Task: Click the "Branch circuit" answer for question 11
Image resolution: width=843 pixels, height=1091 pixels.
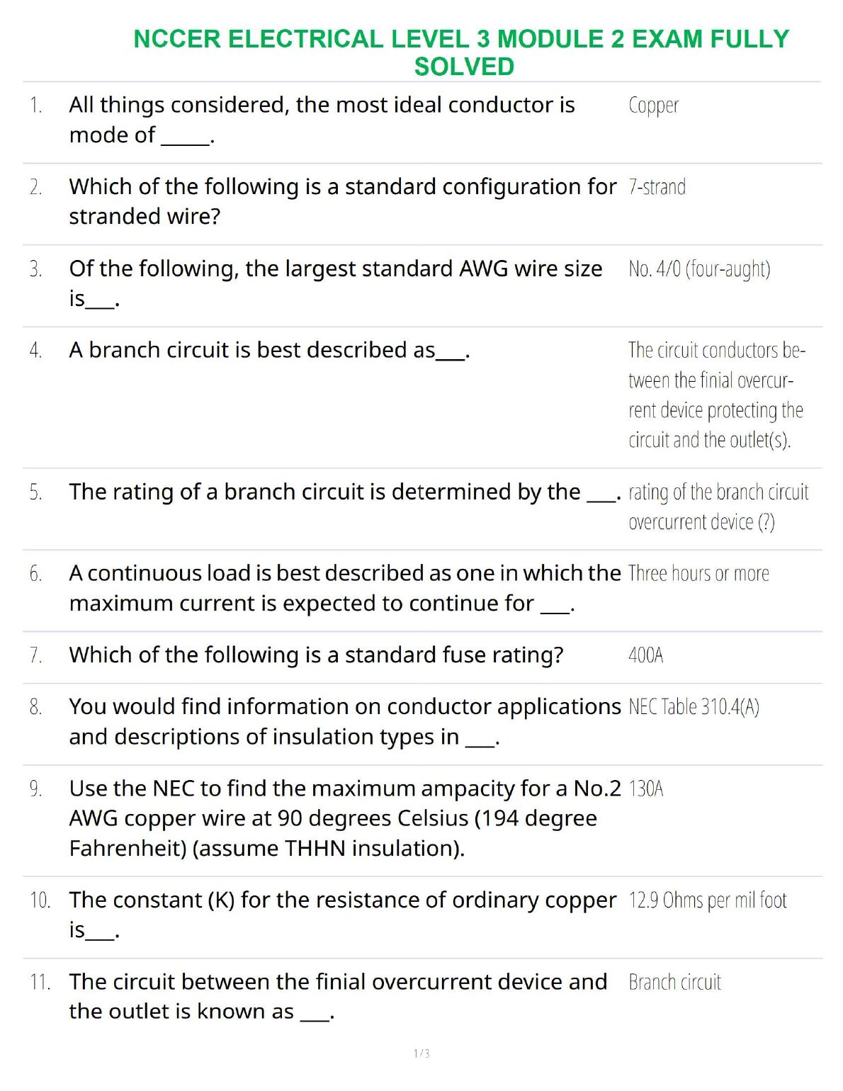Action: point(674,983)
